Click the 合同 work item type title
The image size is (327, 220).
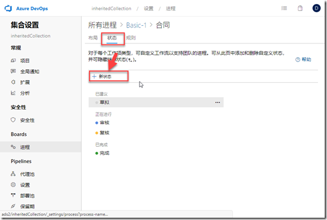(x=163, y=25)
